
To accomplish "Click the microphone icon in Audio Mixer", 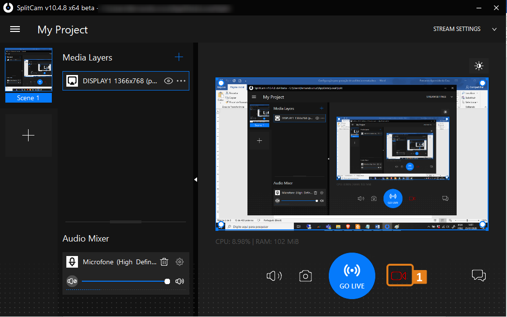I will coord(72,262).
